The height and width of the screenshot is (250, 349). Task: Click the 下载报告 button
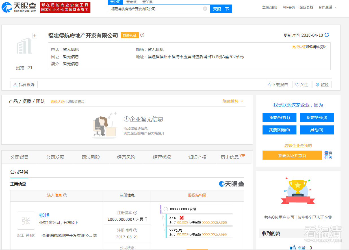click(x=278, y=85)
